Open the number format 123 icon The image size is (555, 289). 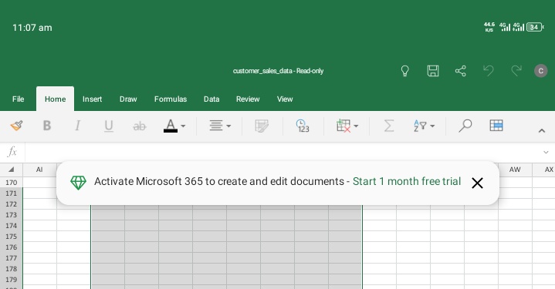(303, 126)
